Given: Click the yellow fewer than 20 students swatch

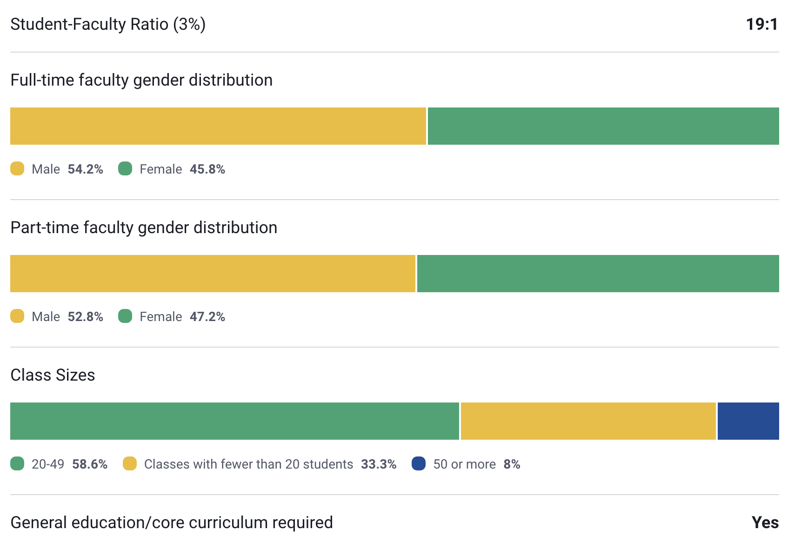Looking at the screenshot, I should coord(130,464).
